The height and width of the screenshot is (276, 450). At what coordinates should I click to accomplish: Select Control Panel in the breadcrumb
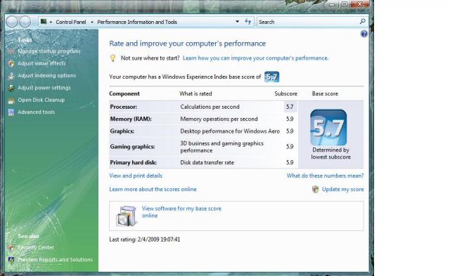(71, 22)
